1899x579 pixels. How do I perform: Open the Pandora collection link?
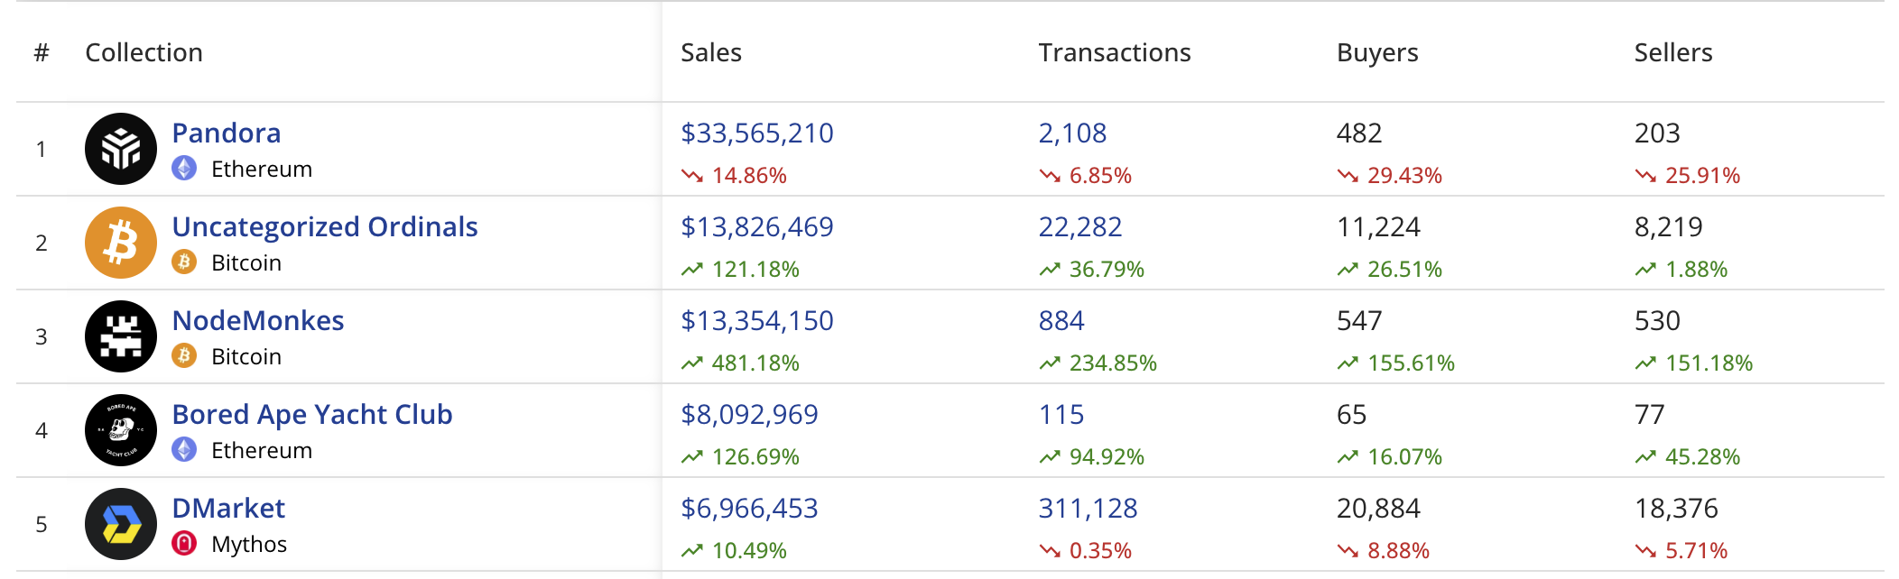pos(227,133)
